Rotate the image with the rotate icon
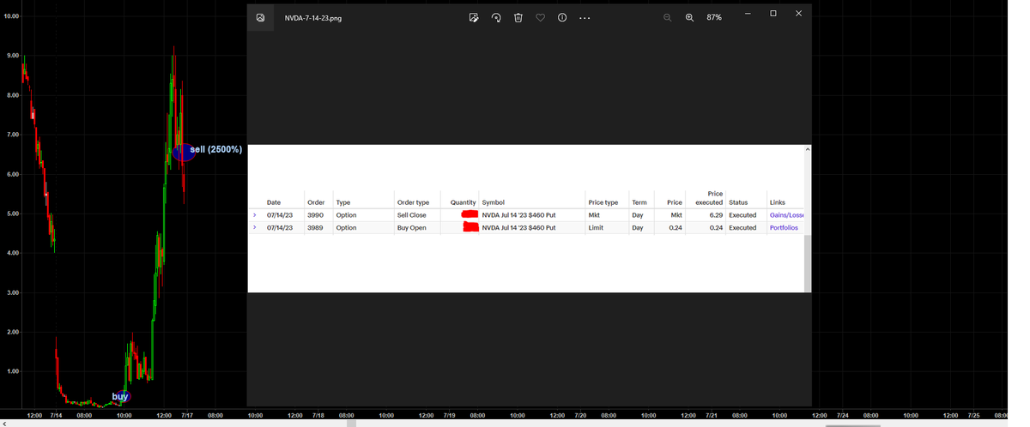The image size is (1030, 427). 496,17
